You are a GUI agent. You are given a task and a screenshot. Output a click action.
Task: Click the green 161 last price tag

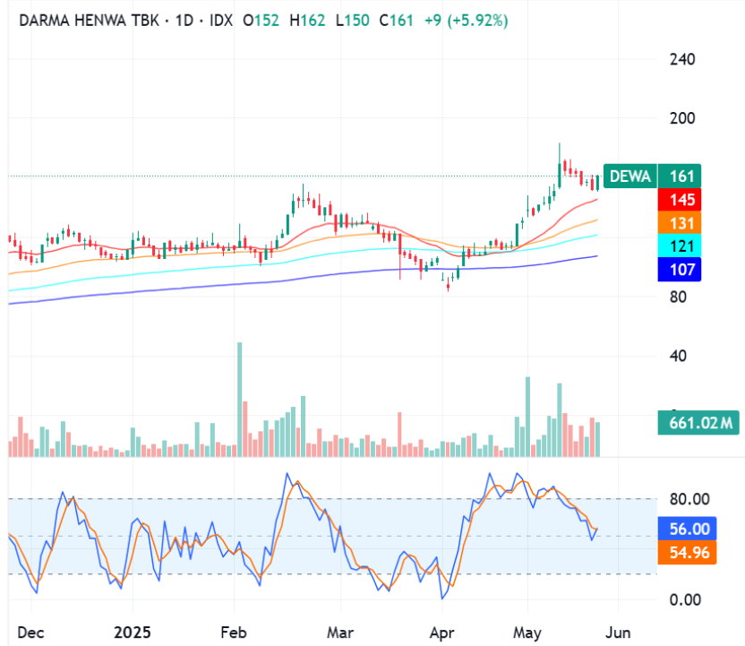[x=680, y=176]
